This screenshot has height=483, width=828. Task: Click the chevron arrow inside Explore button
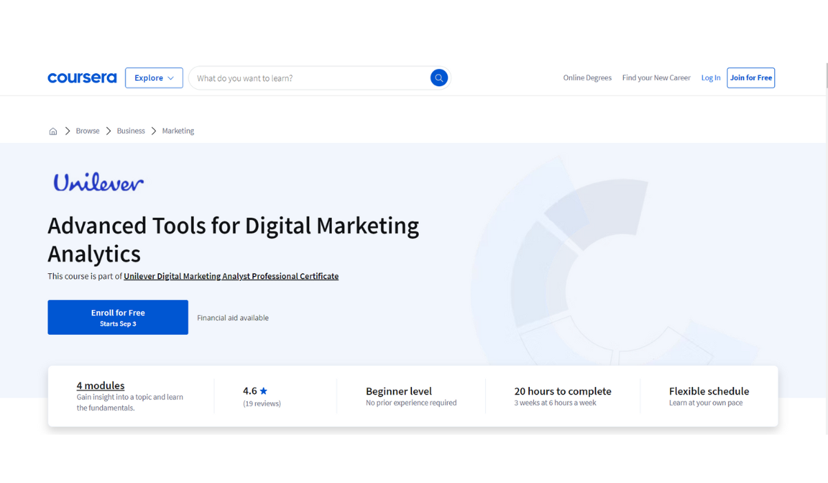pos(170,78)
